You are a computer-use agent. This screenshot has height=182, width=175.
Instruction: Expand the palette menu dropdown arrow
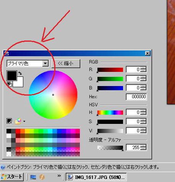[24, 121]
